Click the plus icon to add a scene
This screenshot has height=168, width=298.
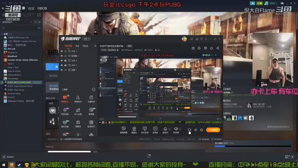point(95,46)
